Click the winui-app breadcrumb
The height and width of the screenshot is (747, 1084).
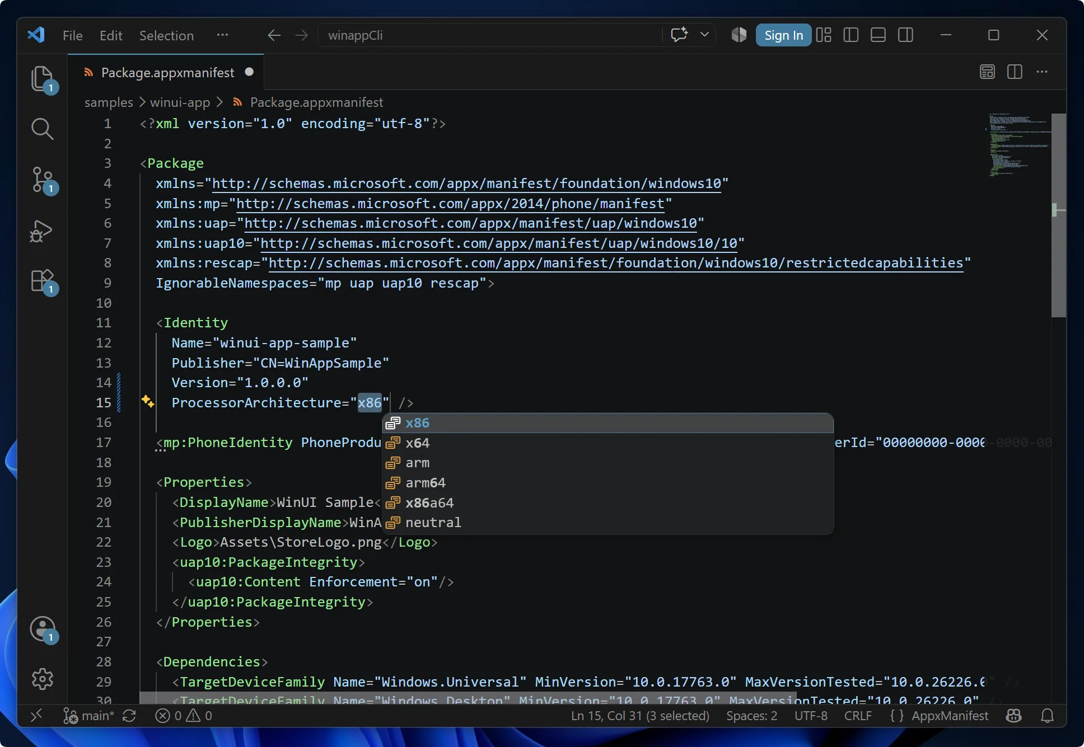click(180, 102)
